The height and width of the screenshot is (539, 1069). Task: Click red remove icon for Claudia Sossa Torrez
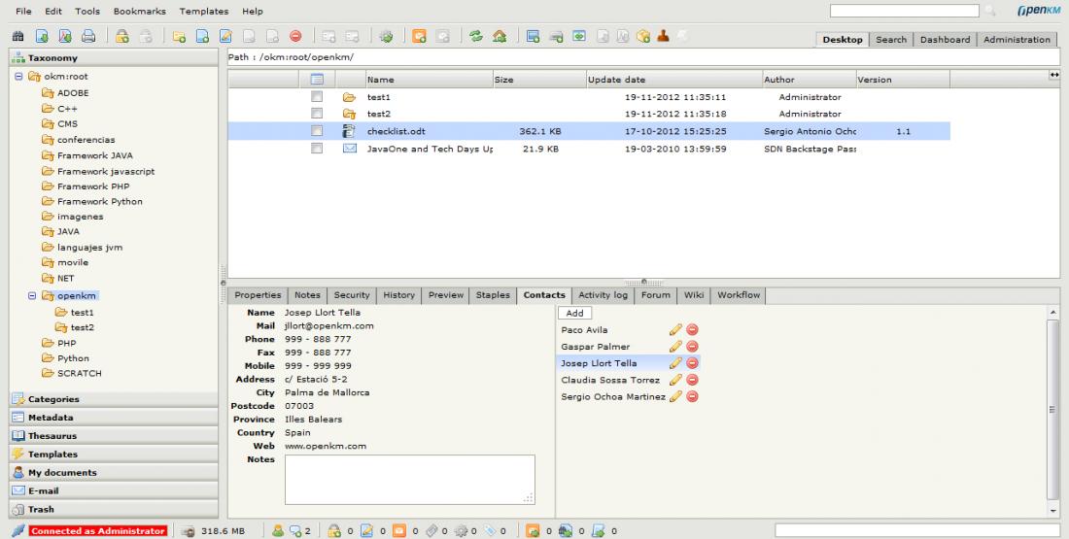point(692,380)
